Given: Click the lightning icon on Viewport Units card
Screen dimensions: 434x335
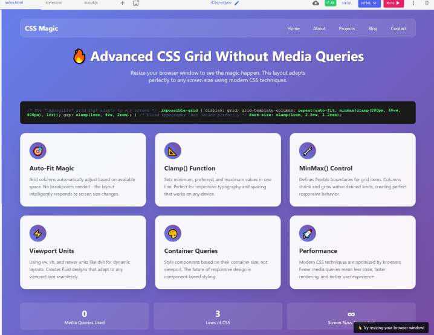Looking at the screenshot, I should [37, 233].
